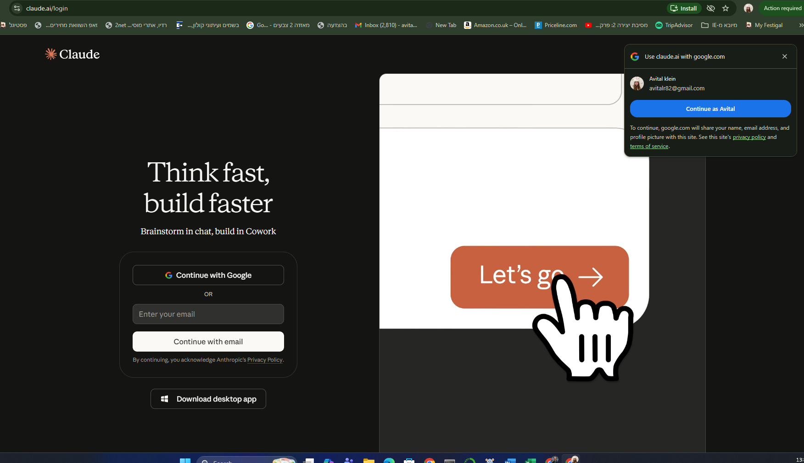Open the My Festigal bookmark
This screenshot has width=804, height=463.
(x=764, y=25)
